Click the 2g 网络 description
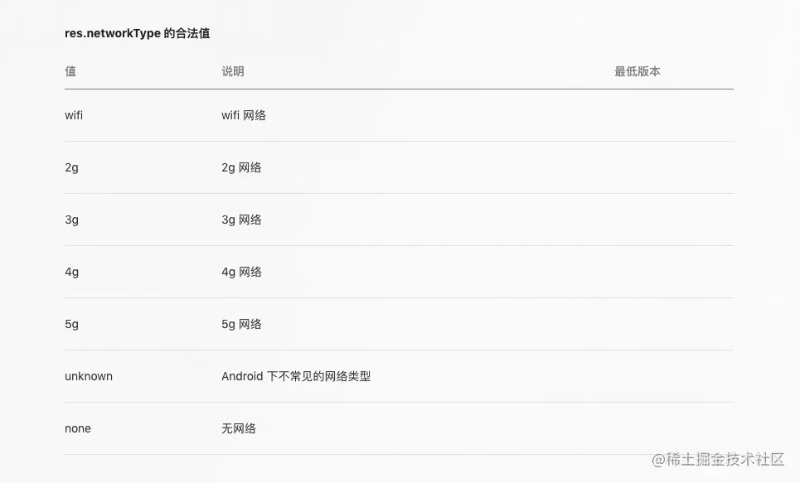Image resolution: width=800 pixels, height=483 pixels. [x=241, y=168]
